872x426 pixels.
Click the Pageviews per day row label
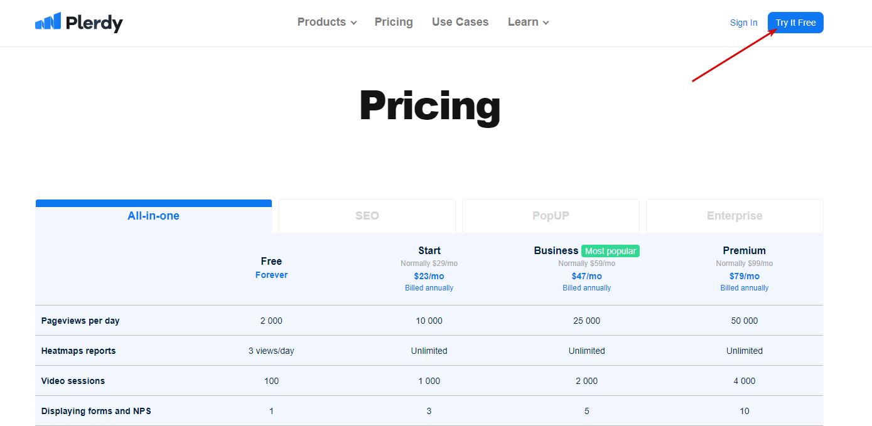pyautogui.click(x=80, y=321)
